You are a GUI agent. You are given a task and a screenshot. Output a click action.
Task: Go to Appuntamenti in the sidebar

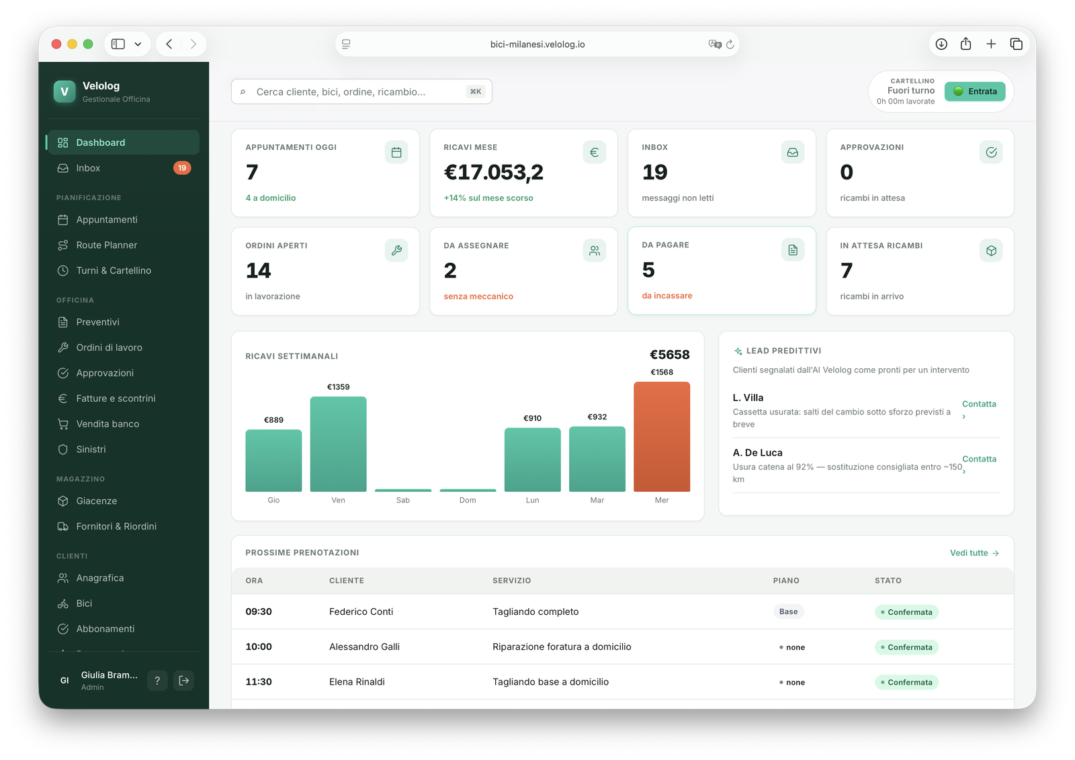point(123,220)
